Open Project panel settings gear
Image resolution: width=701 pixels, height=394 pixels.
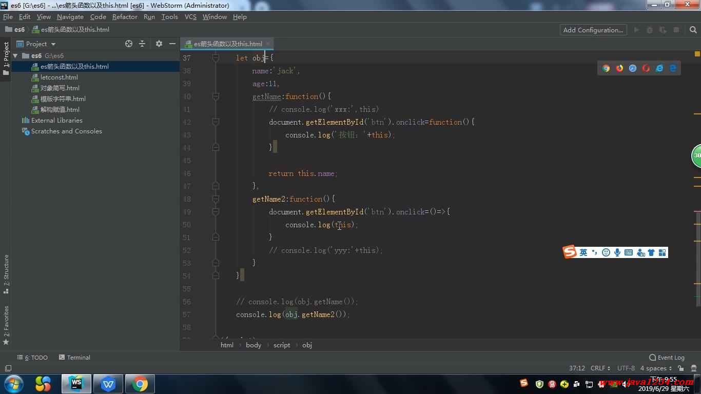point(159,44)
